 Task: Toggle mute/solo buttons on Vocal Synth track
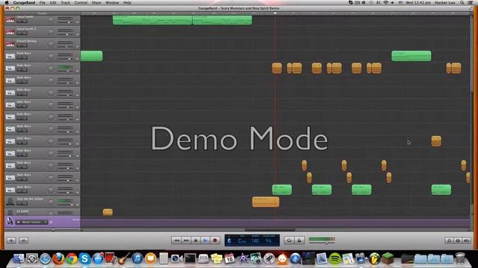click(22, 22)
